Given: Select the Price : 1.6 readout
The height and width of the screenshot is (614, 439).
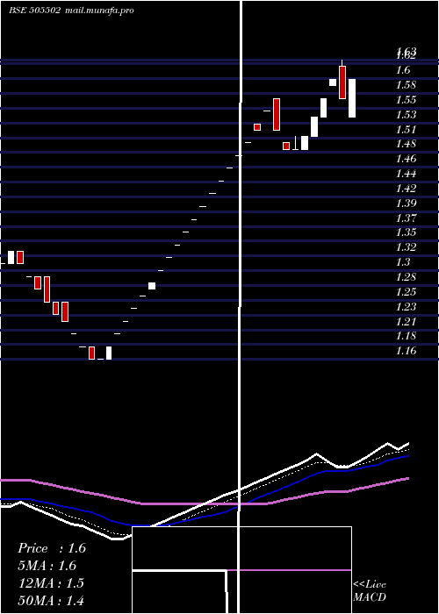Looking at the screenshot, I should (x=52, y=548).
